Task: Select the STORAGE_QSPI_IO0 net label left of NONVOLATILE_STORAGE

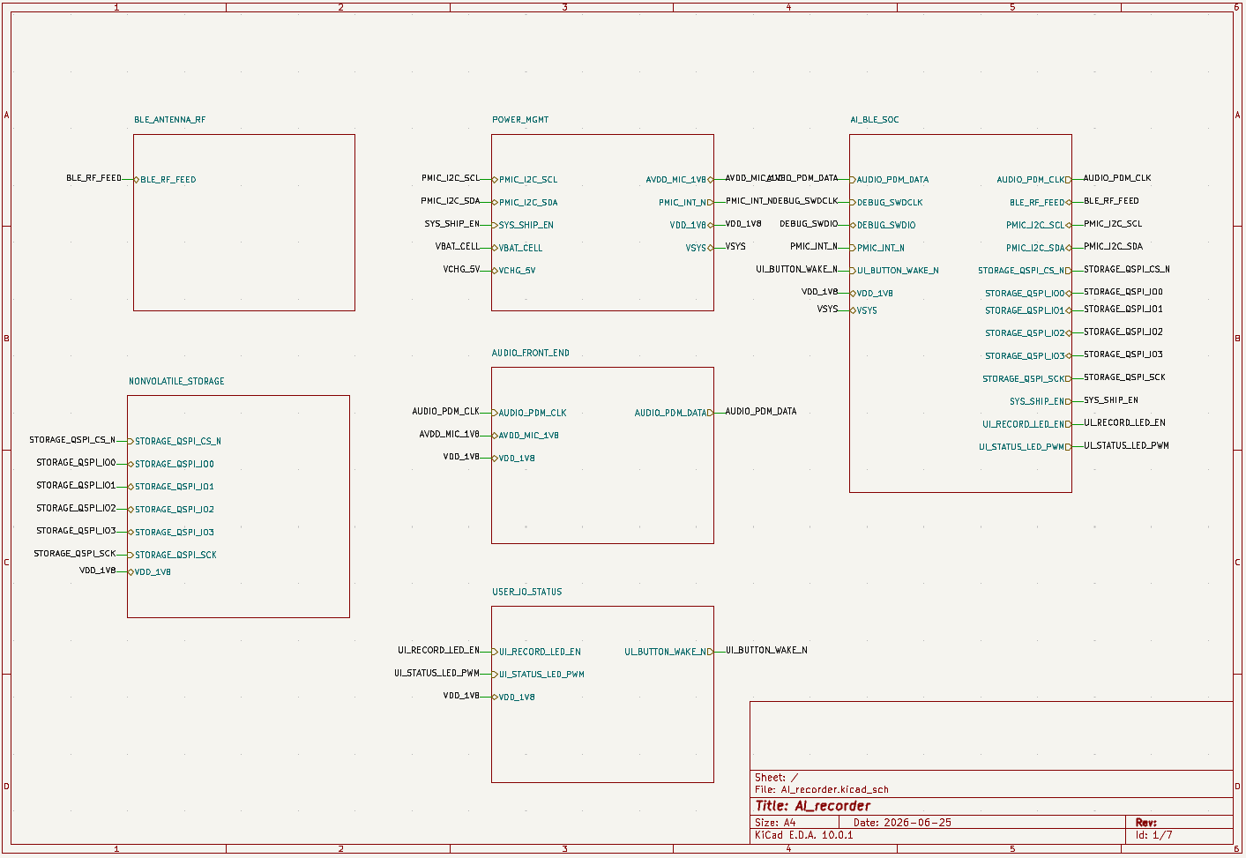Action: 76,463
